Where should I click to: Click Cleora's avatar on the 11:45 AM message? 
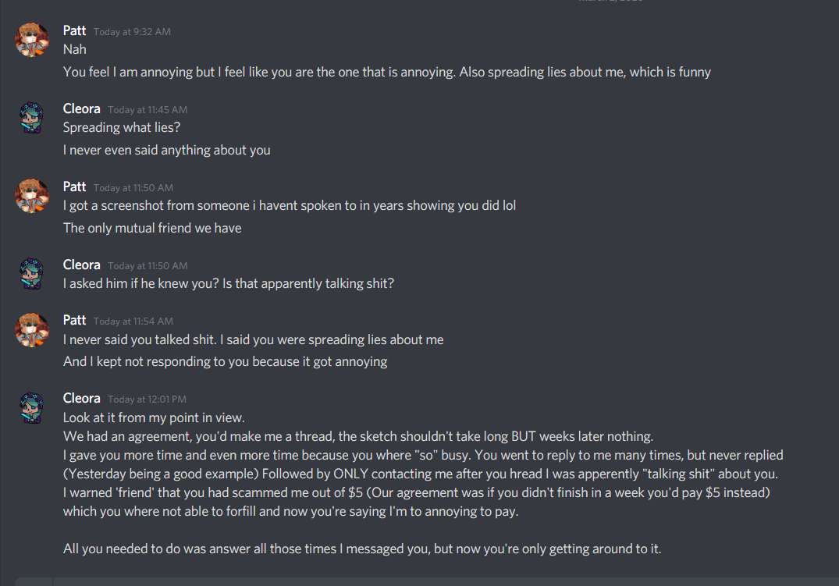[x=32, y=118]
